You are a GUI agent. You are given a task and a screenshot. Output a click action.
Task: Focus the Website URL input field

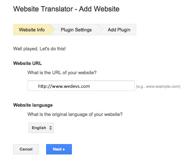point(81,86)
